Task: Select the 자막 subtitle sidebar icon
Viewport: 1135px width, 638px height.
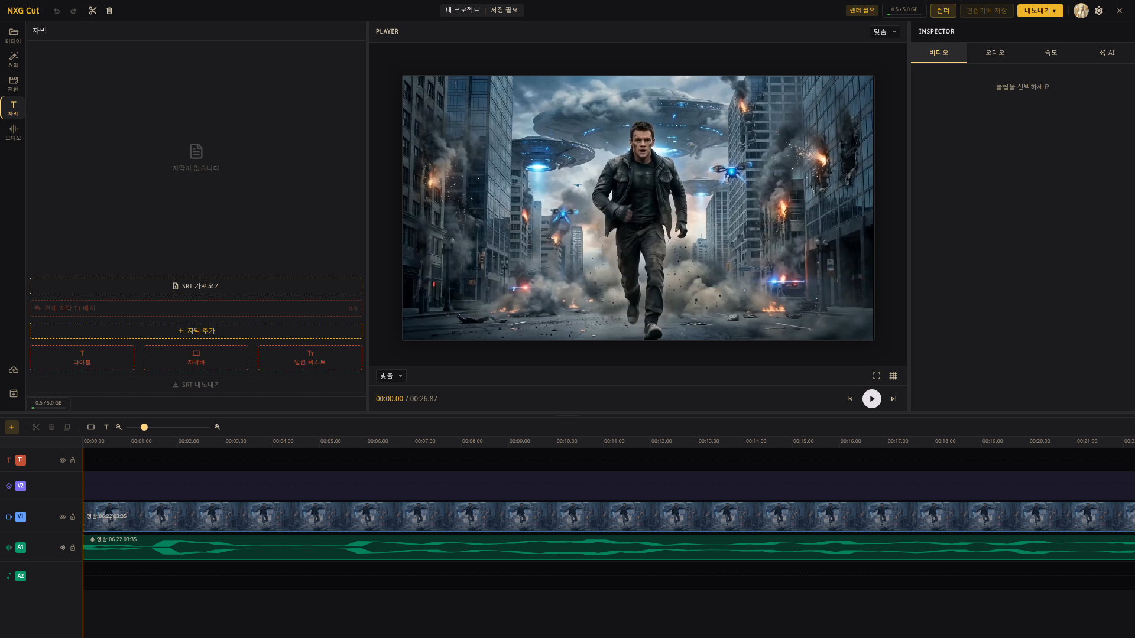Action: [13, 108]
